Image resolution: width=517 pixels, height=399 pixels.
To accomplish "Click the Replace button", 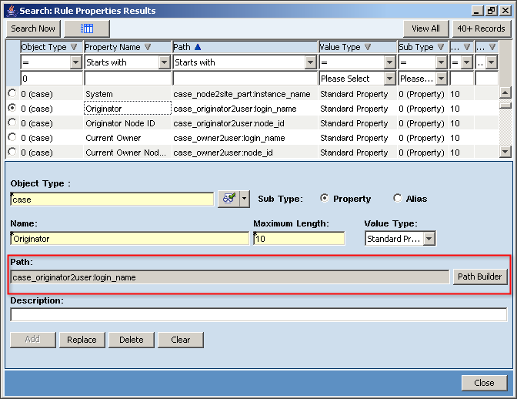I will point(82,340).
